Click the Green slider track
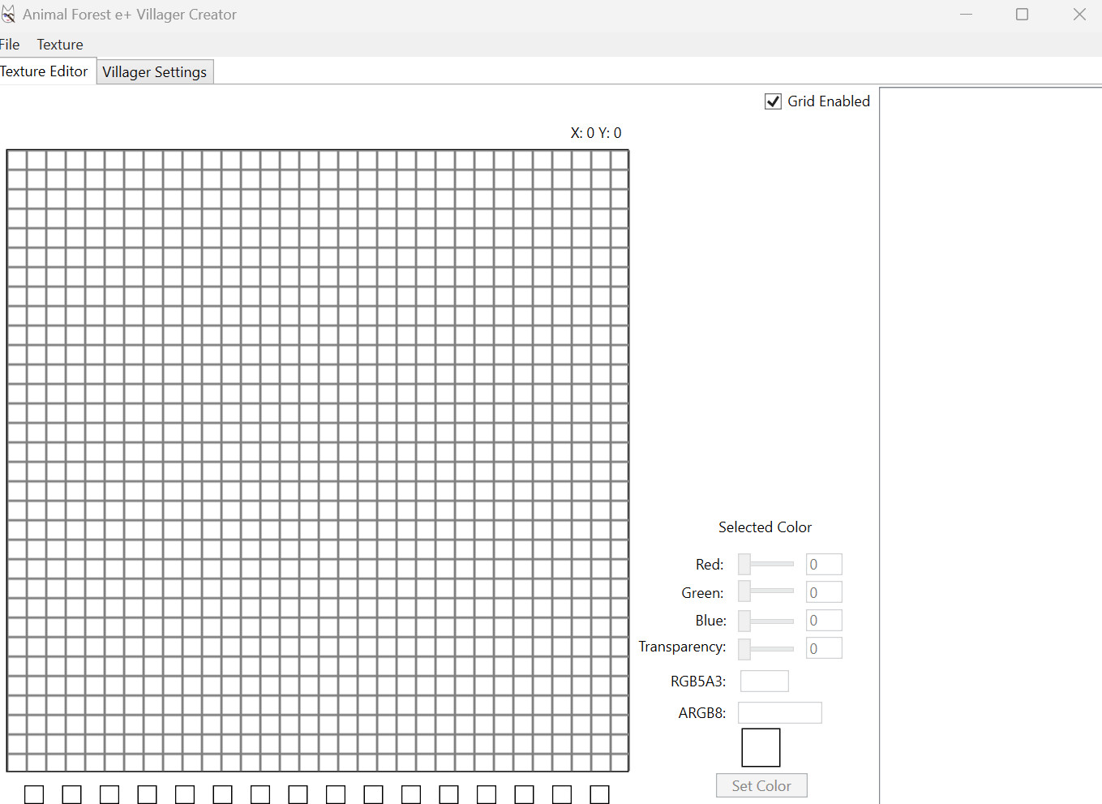Viewport: 1102px width, 804px height. click(x=772, y=591)
